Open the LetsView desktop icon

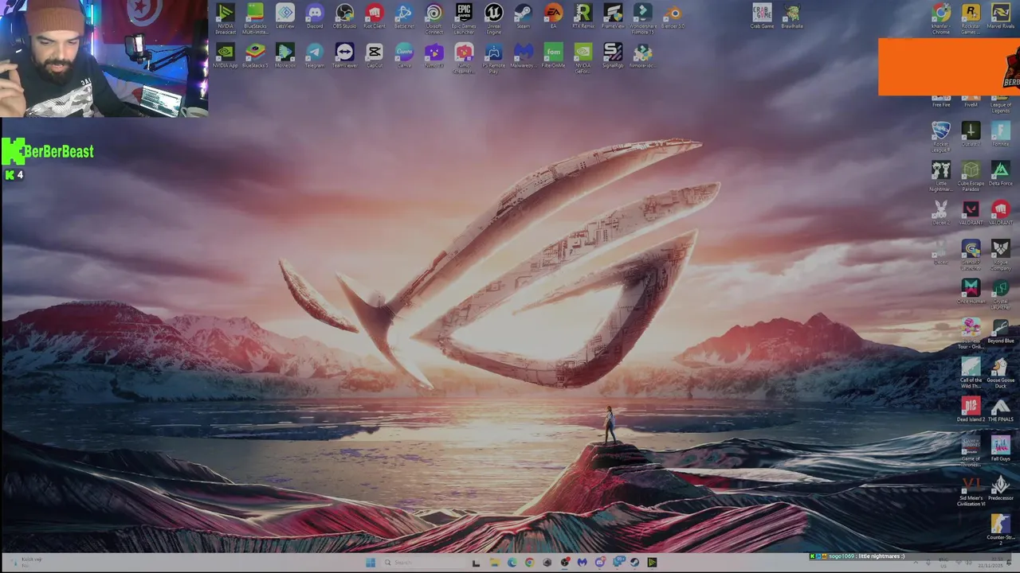[x=285, y=17]
